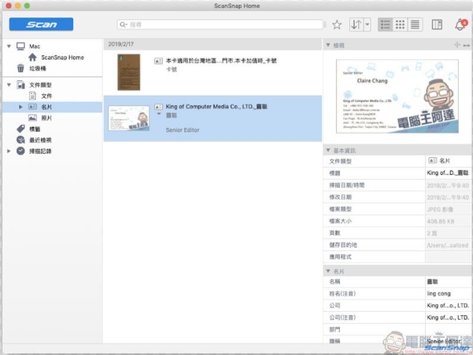
Task: Click the 名片 business card icon in sidebar
Action: [x=33, y=106]
